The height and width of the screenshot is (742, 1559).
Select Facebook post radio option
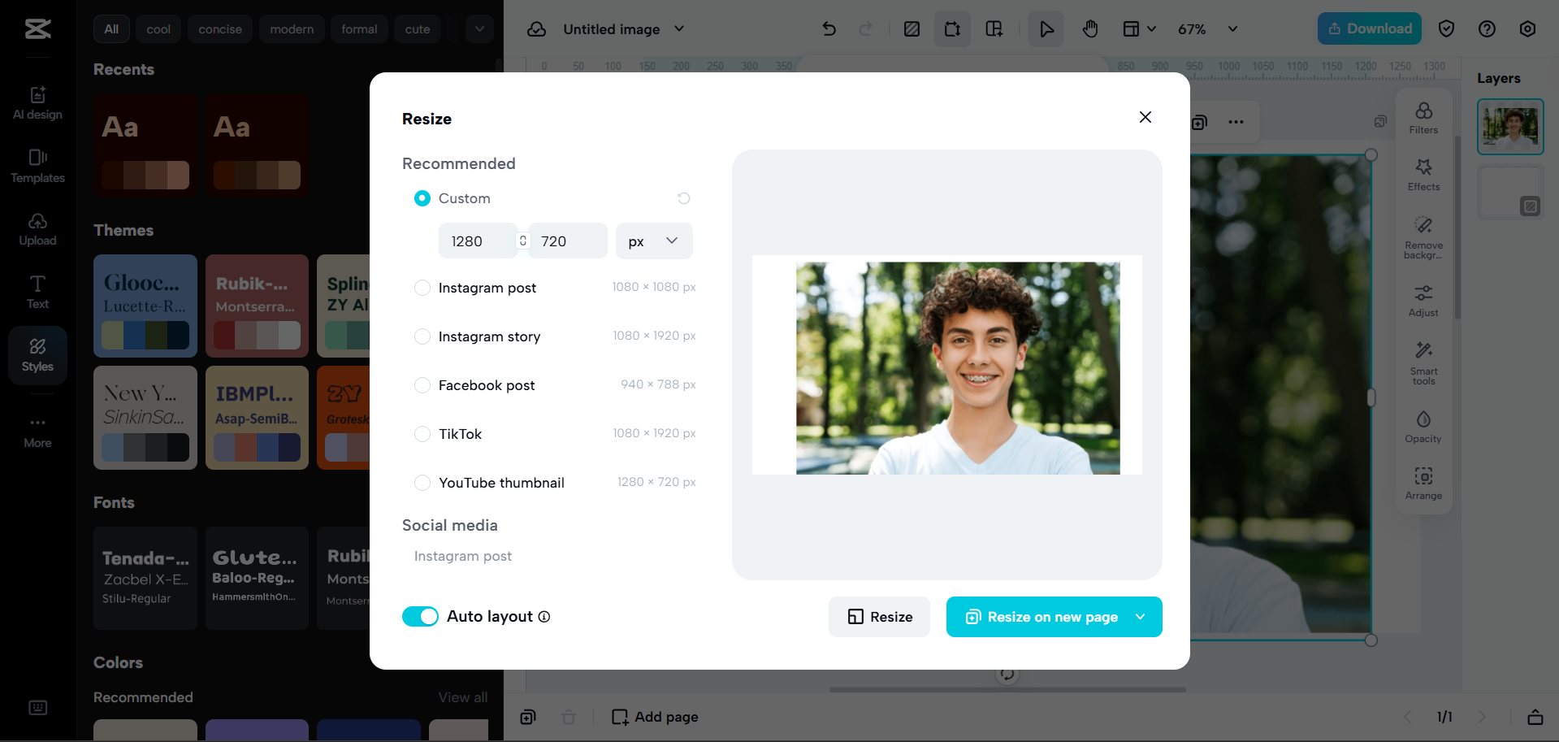[422, 385]
